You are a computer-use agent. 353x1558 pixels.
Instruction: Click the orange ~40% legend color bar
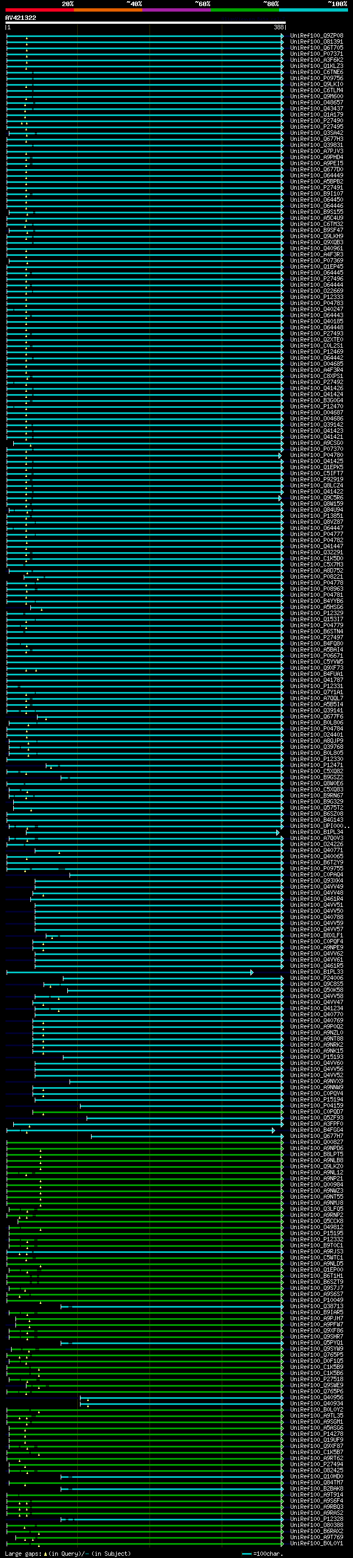point(108,10)
